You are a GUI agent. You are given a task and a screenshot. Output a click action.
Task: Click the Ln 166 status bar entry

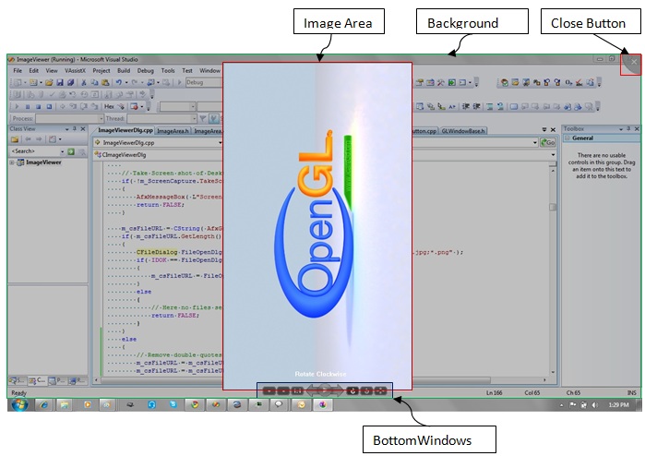(x=494, y=393)
